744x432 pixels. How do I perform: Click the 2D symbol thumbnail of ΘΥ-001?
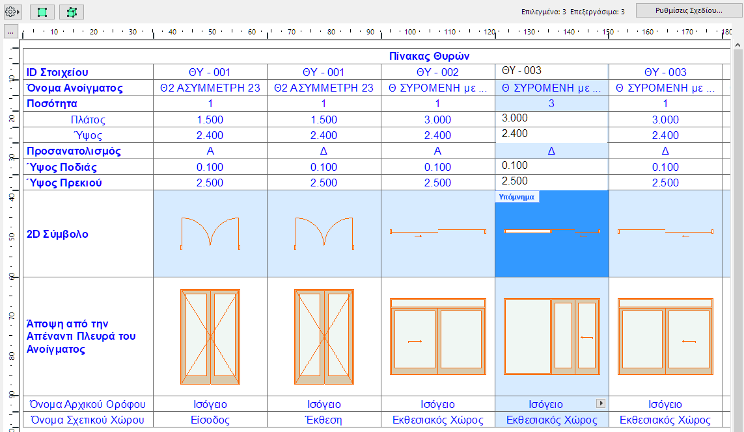click(210, 234)
